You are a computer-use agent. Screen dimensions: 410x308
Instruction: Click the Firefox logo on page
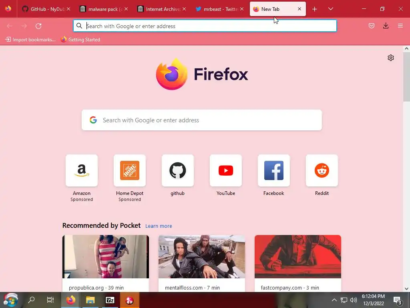pyautogui.click(x=202, y=74)
